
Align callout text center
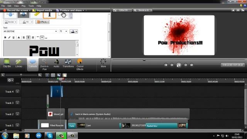(28, 37)
